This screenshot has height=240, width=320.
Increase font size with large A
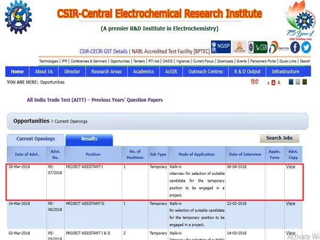(x=279, y=83)
